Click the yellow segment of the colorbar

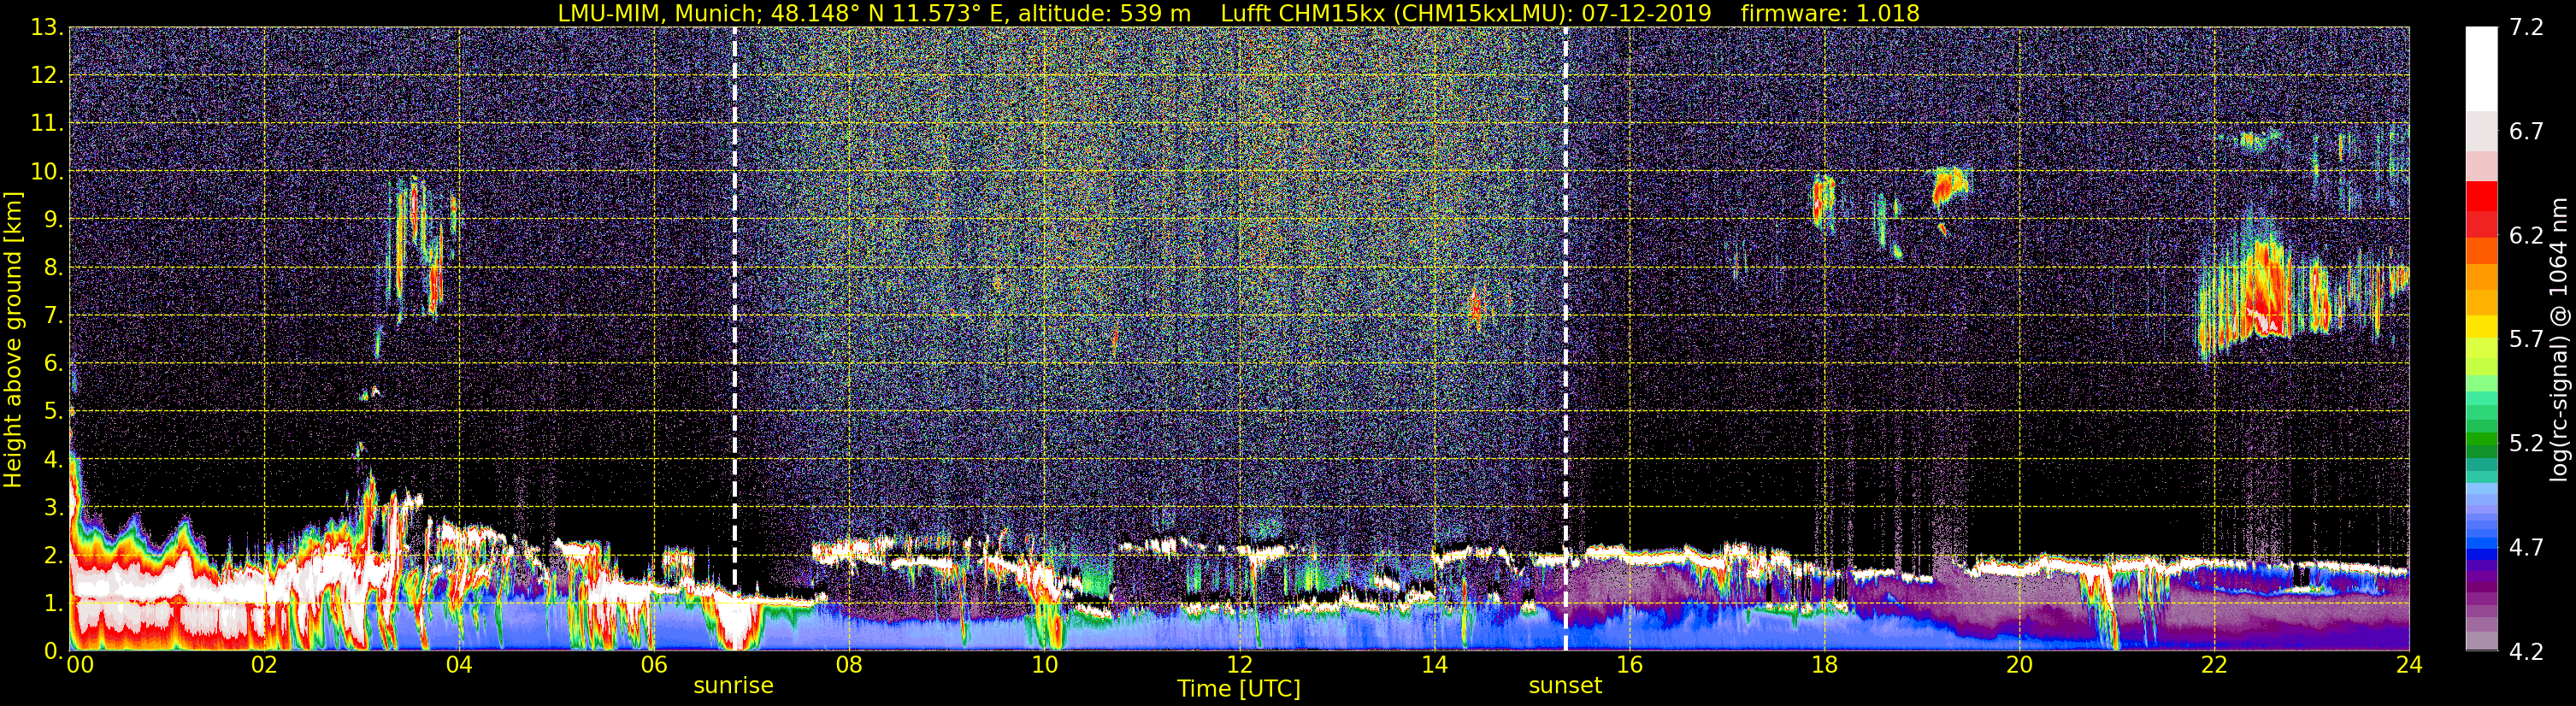(2481, 326)
